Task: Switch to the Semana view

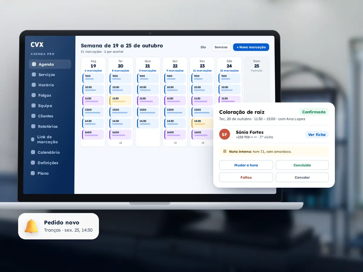Action: 221,47
